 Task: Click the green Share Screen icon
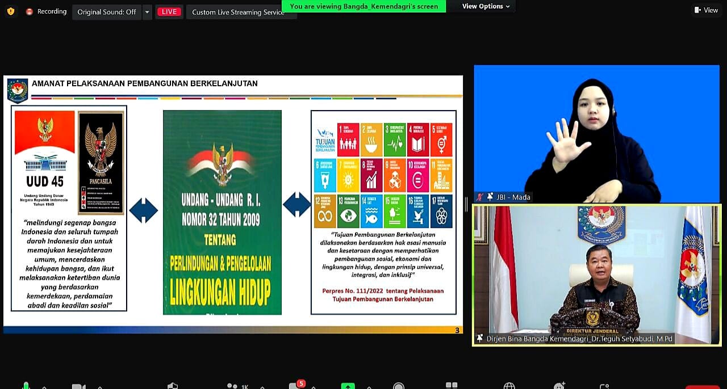(348, 386)
